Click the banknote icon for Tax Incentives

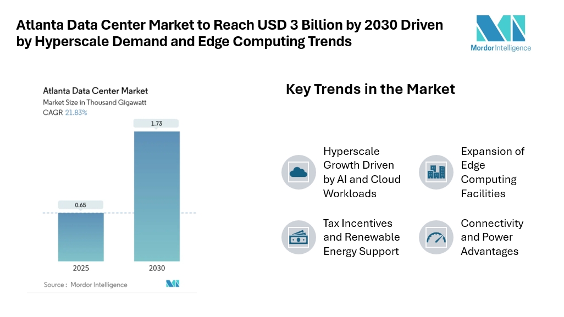tap(298, 237)
